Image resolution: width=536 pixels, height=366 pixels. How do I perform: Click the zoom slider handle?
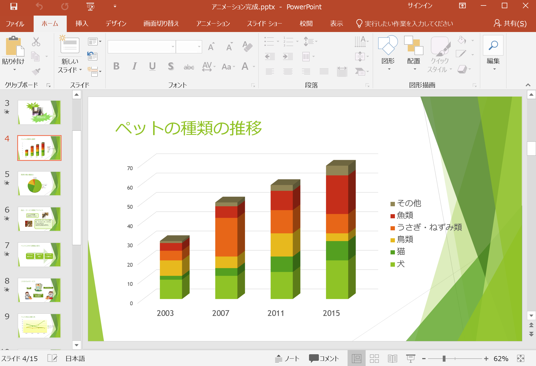tap(444, 358)
